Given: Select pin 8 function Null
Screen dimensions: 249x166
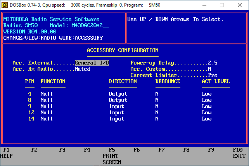Looking at the screenshot, I should coord(47,100).
